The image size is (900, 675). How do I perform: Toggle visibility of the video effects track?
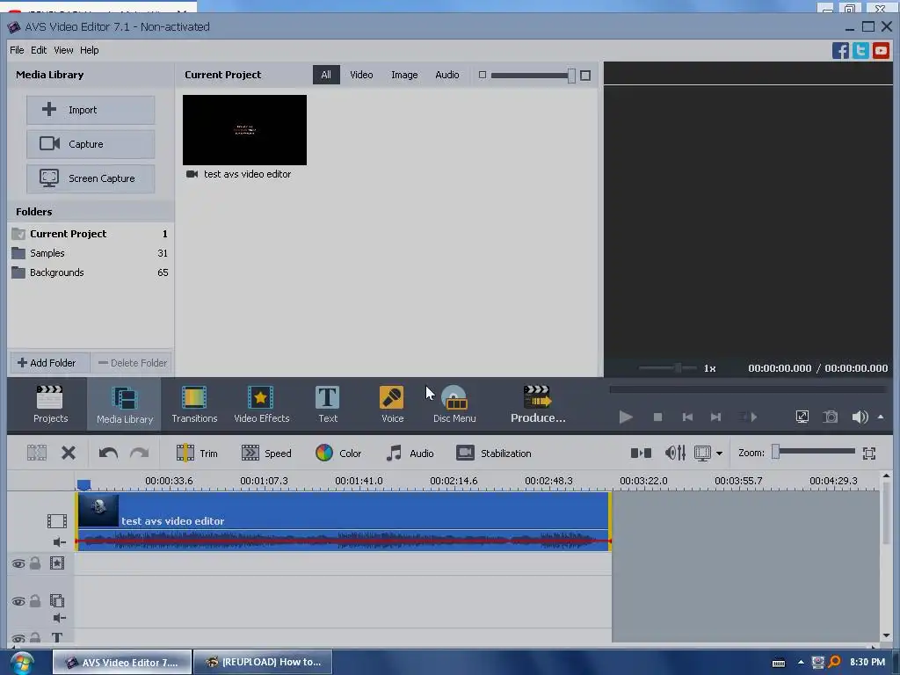(x=18, y=563)
